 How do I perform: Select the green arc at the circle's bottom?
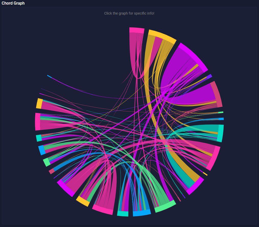[165, 206]
